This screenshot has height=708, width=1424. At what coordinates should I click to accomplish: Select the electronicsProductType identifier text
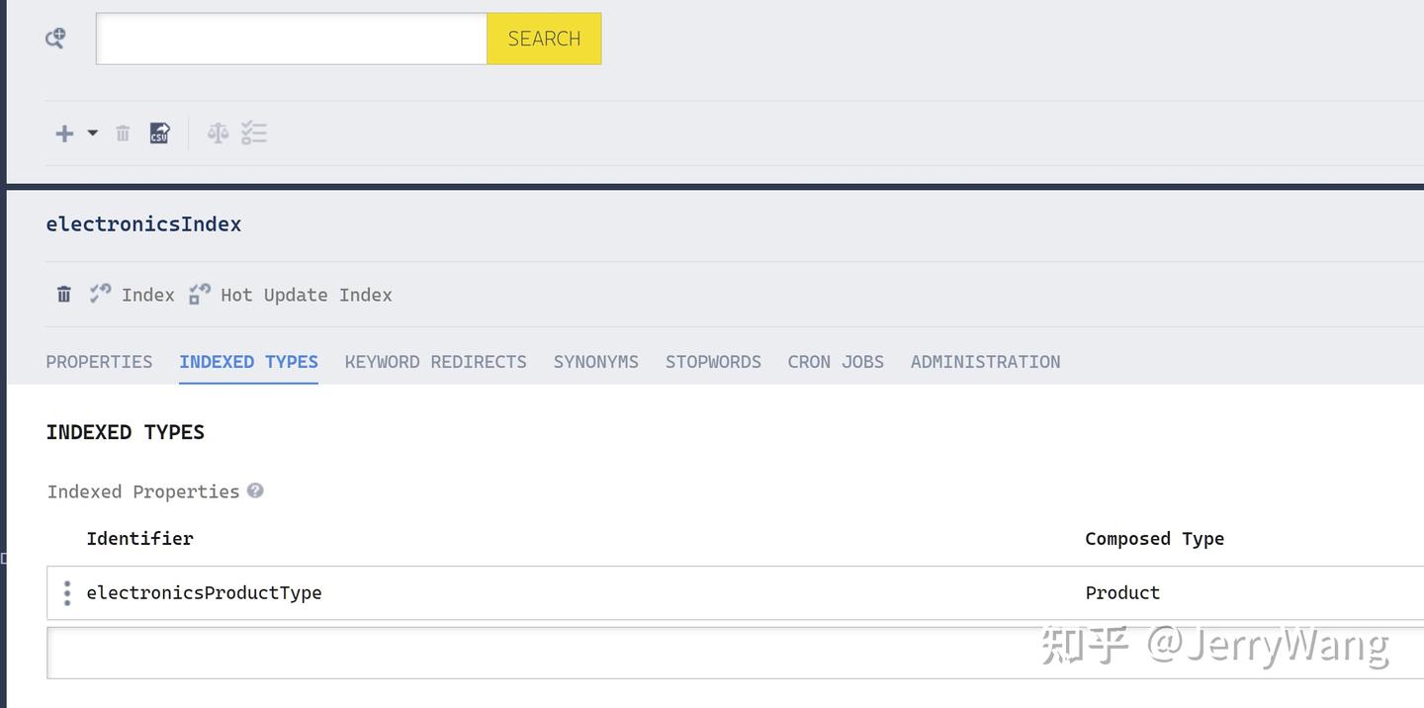204,593
